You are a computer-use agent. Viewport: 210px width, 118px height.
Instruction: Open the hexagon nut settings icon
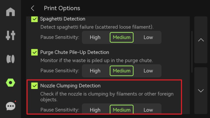[11, 83]
